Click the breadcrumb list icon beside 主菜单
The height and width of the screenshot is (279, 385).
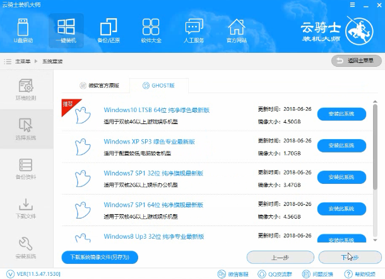click(x=8, y=61)
